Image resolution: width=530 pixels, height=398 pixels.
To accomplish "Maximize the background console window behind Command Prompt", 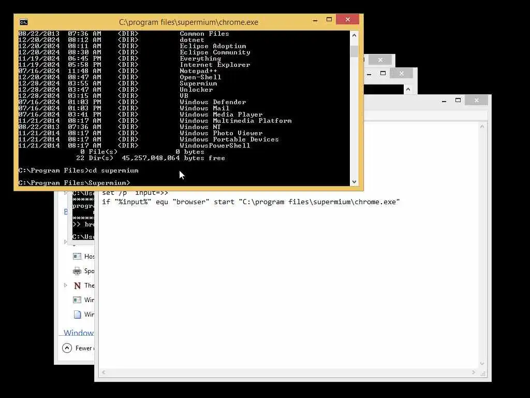I will coord(383,73).
